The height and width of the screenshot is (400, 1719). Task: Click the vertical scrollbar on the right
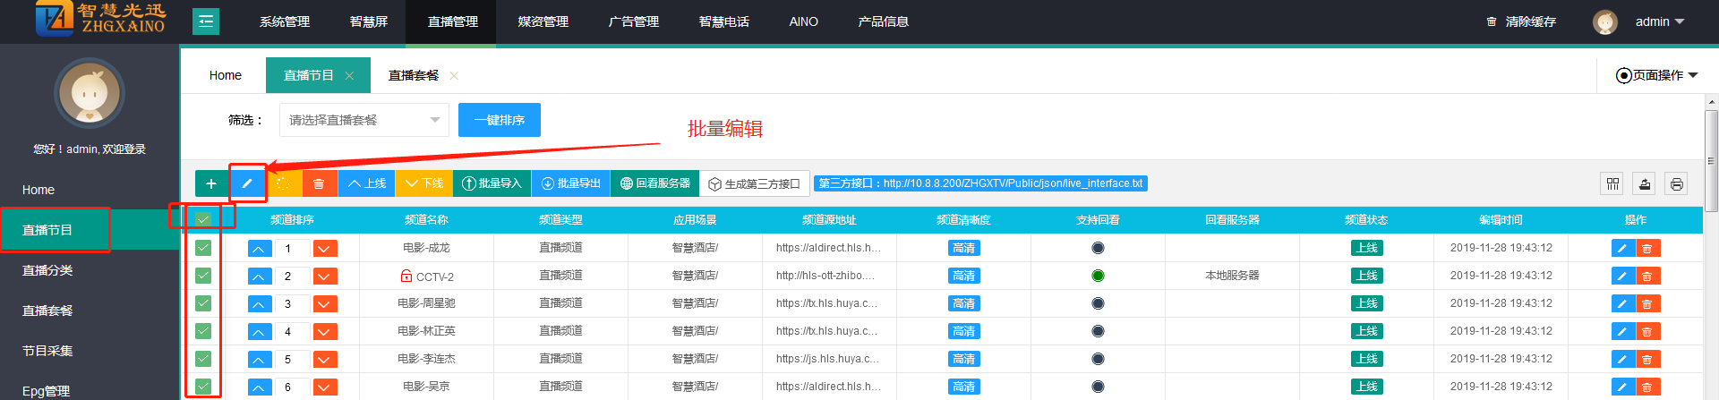tap(1711, 161)
